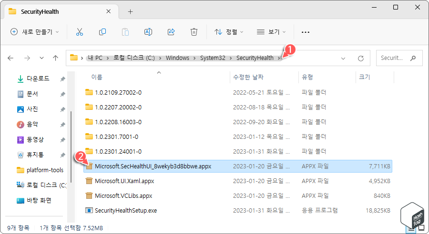This screenshot has height=234, width=429.
Task: Click the 사진 picture icon in sidebar
Action: [x=20, y=109]
